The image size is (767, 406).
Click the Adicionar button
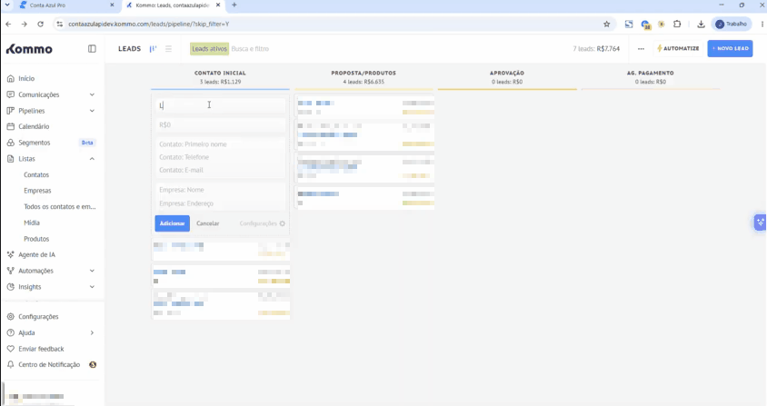pos(172,223)
